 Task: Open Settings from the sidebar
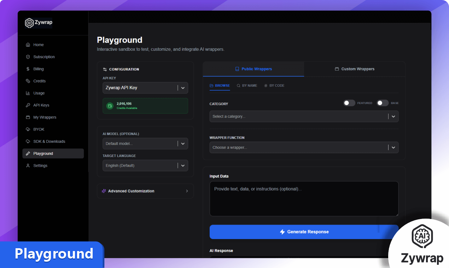click(x=53, y=165)
